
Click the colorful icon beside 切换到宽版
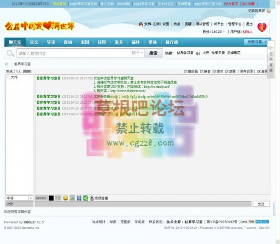[x=268, y=11]
